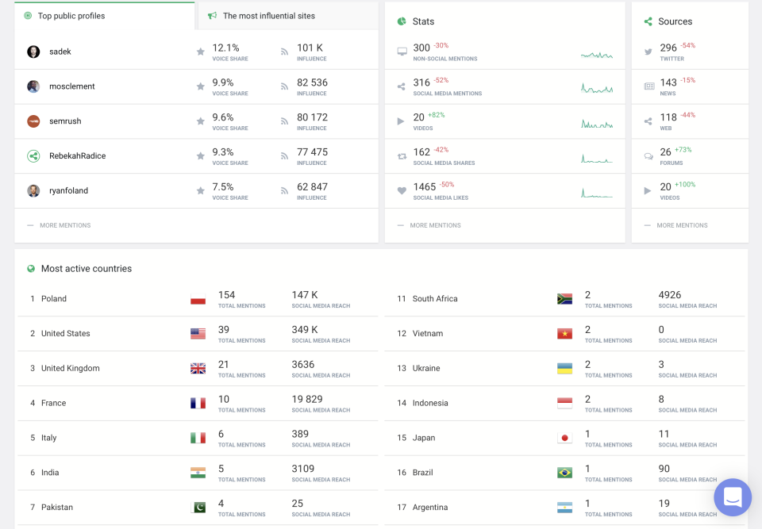Click the star icon beside sadek's voice share
Viewport: 762px width, 529px height.
tap(201, 52)
